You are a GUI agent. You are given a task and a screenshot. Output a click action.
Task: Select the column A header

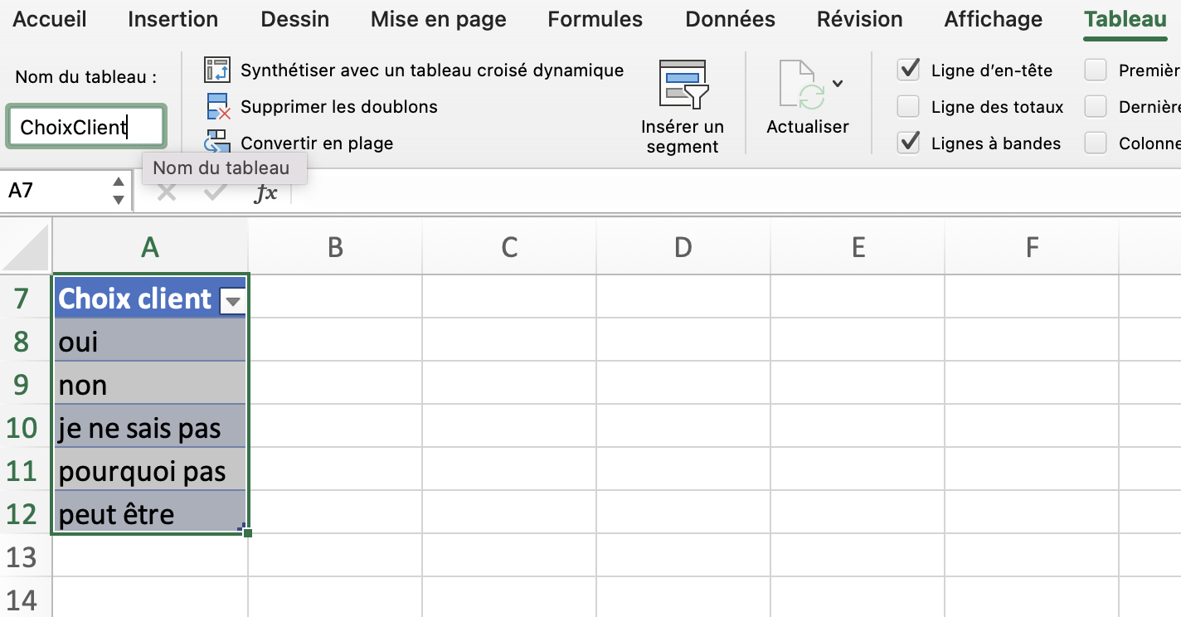coord(149,246)
